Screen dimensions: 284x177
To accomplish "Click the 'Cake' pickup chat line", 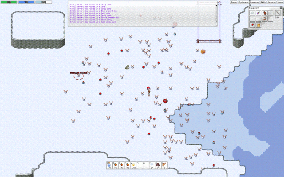I will pyautogui.click(x=87, y=7).
